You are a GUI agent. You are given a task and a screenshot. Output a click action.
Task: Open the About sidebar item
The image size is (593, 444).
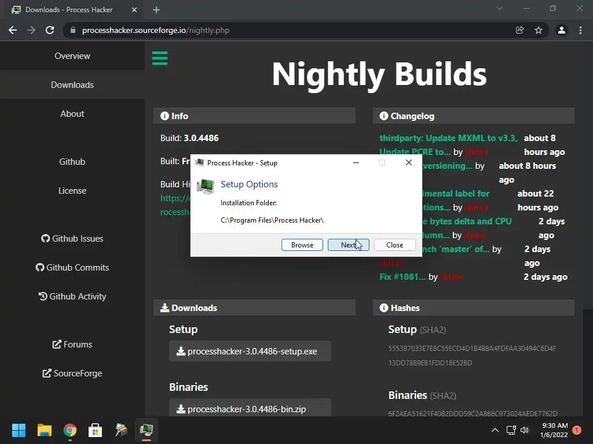[72, 114]
